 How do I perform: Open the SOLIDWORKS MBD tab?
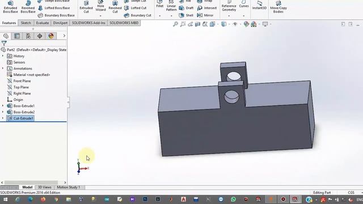[124, 23]
